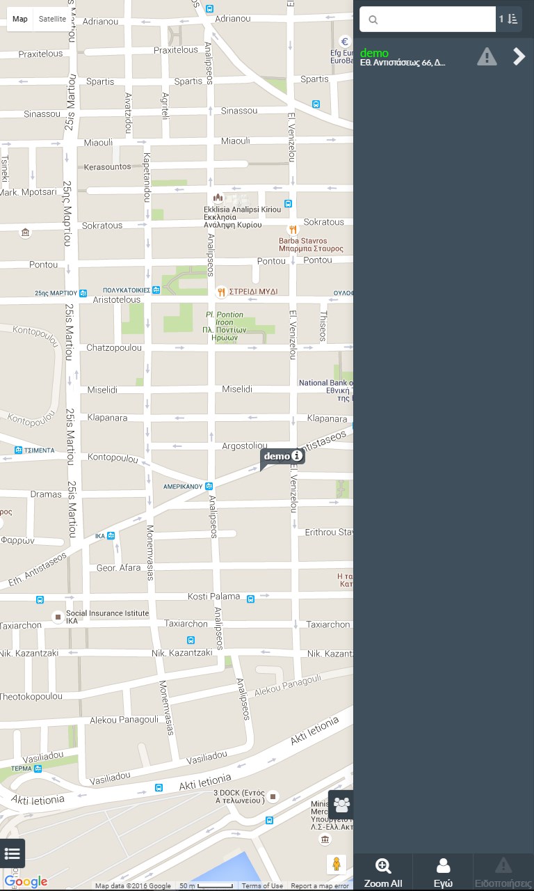Open the Zoom All tab
This screenshot has width=534, height=891.
click(x=383, y=872)
